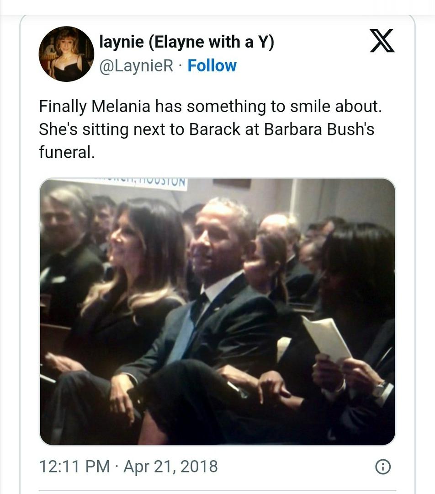The image size is (435, 494).
Task: Click the word "funeral." in the tweet
Action: 67,152
